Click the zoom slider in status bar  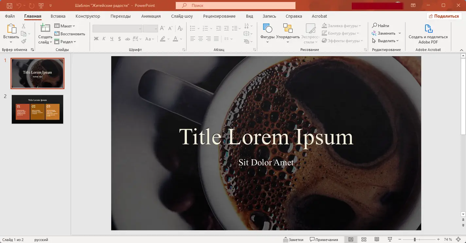(415, 239)
